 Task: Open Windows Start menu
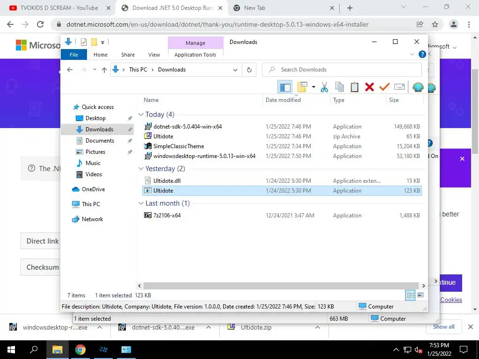(x=11, y=350)
